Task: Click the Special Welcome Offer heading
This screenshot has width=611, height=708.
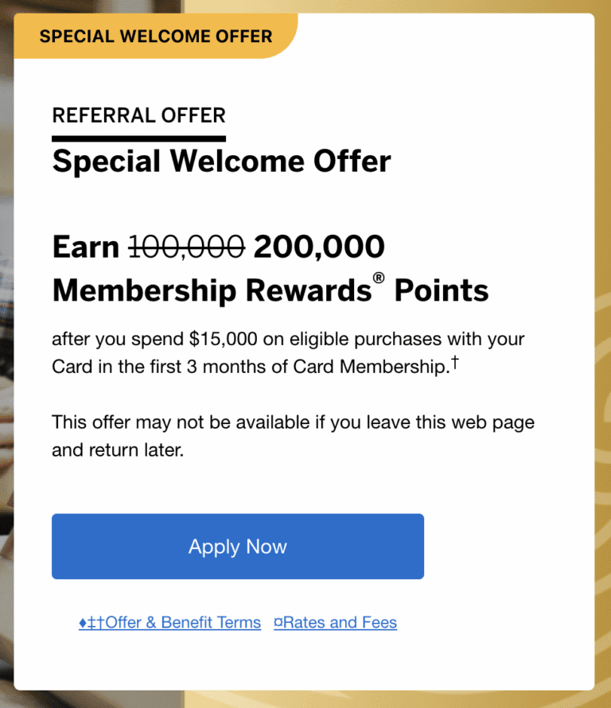Action: (221, 161)
